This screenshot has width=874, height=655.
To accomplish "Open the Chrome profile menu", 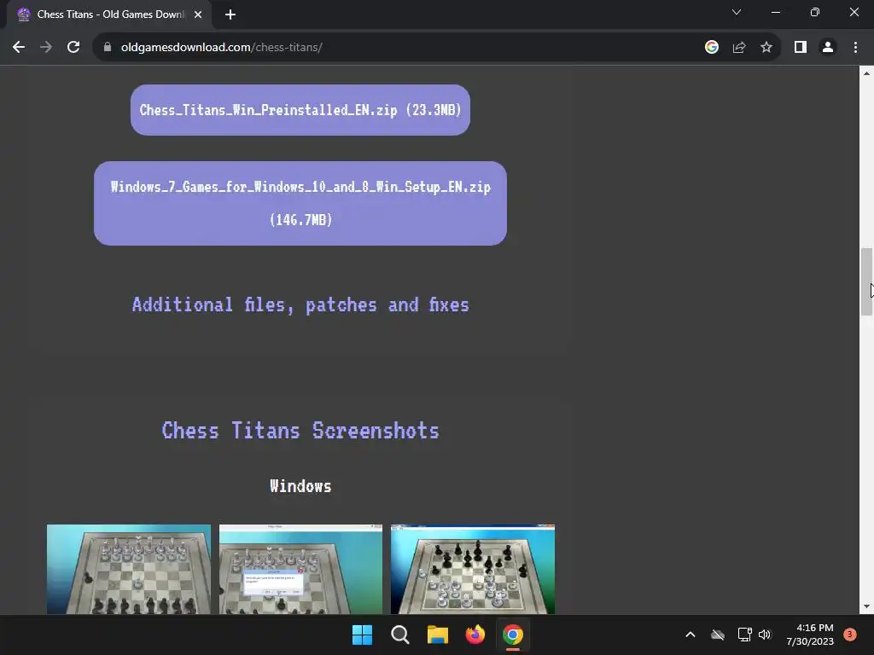I will tap(828, 48).
